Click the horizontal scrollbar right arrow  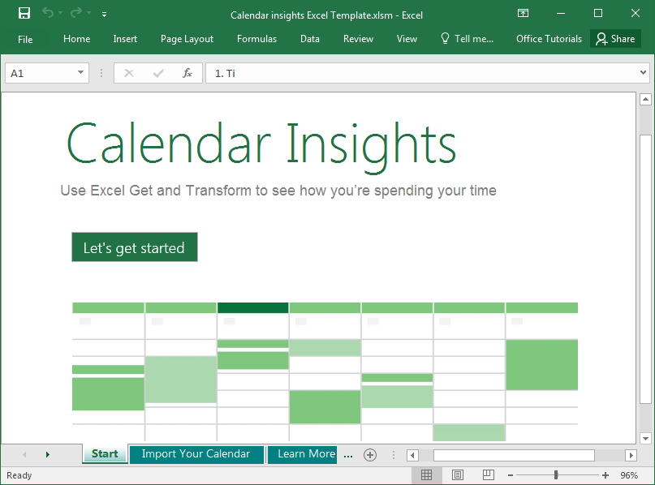(x=631, y=455)
